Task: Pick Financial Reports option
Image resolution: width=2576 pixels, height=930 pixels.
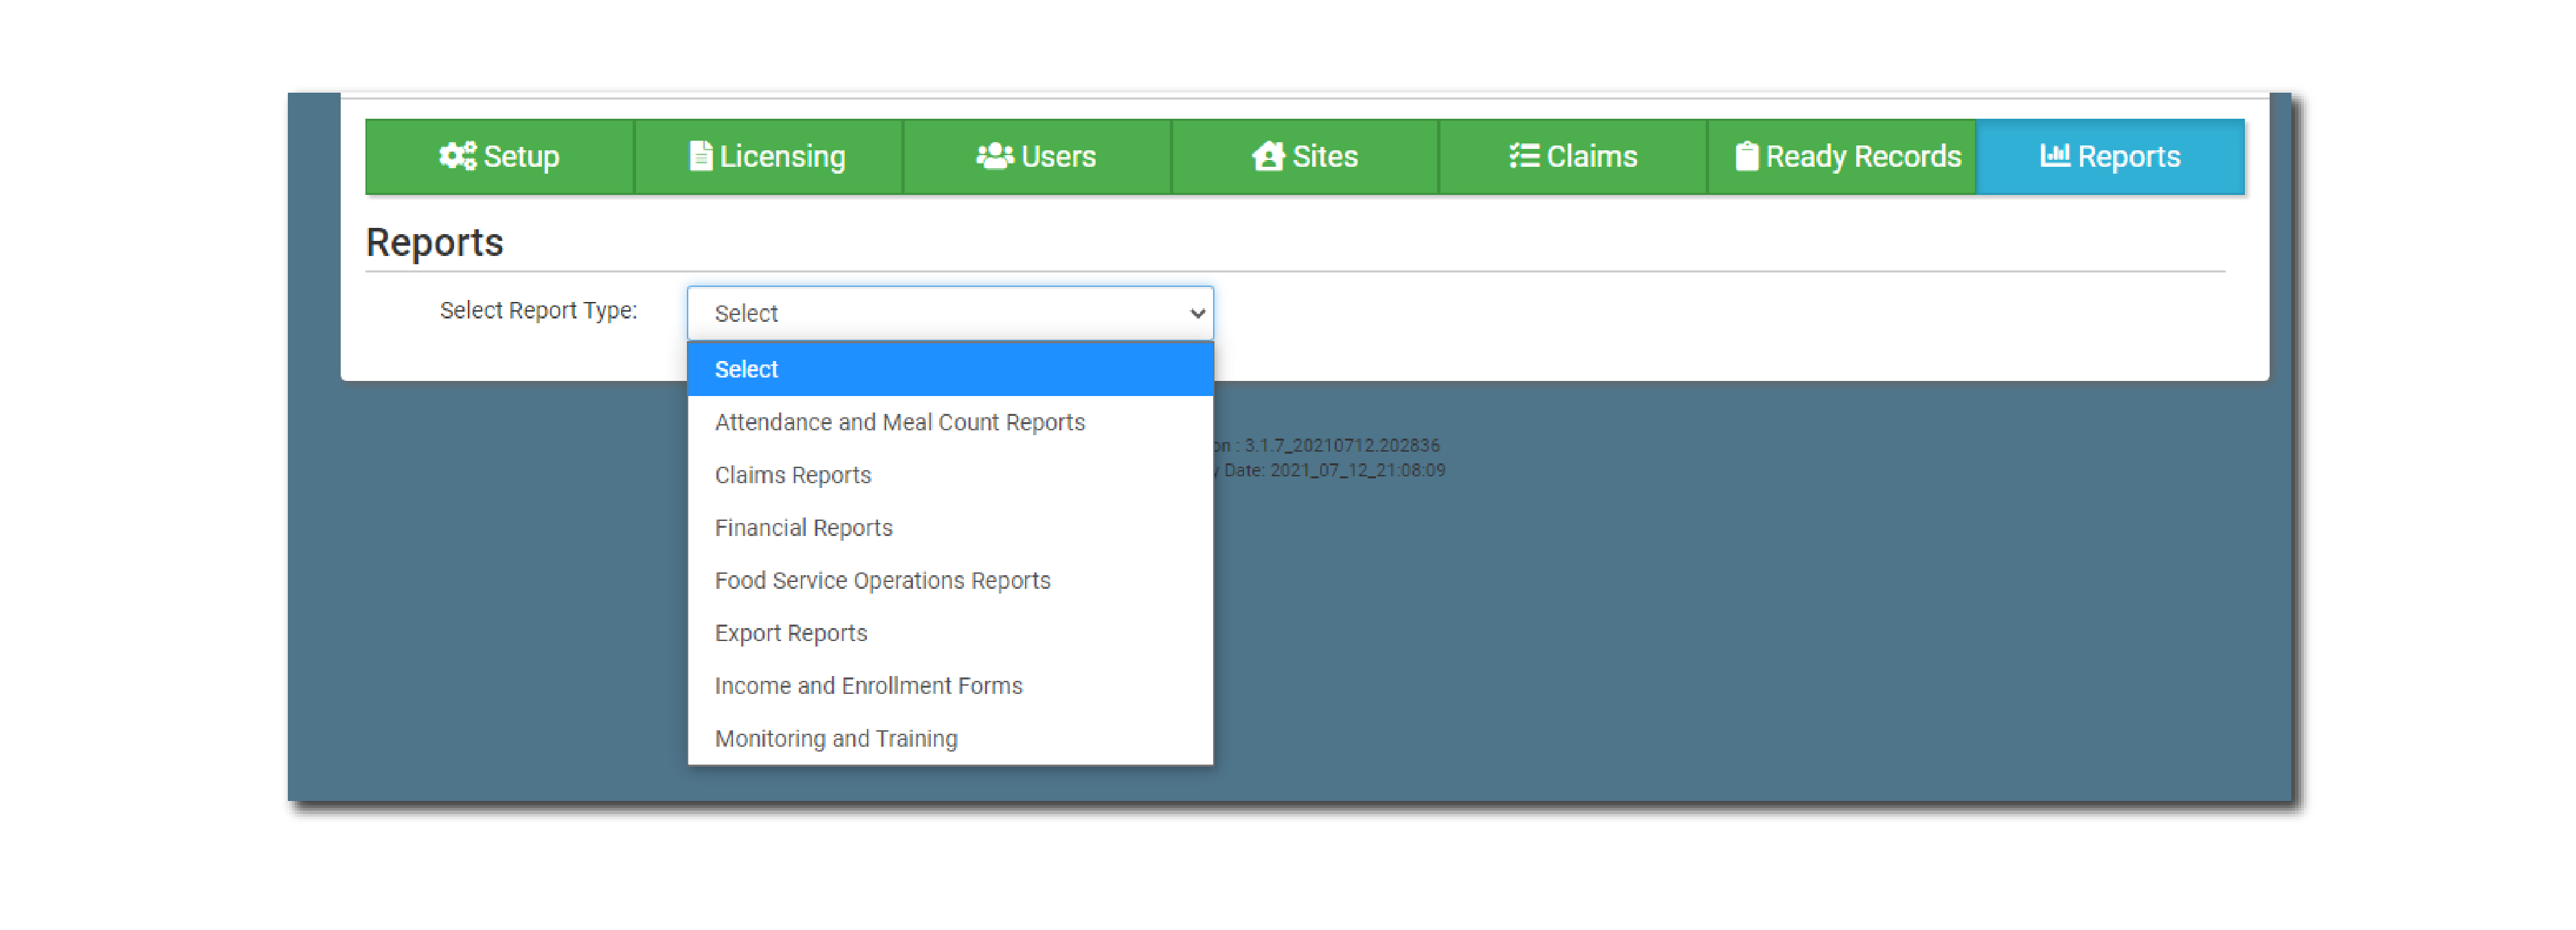Action: [803, 528]
